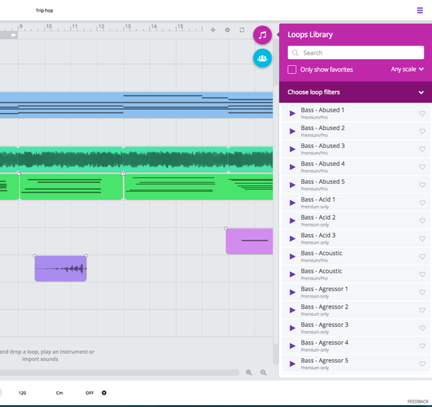Click bar 10 on the timeline ruler
The image size is (432, 407).
tap(48, 26)
